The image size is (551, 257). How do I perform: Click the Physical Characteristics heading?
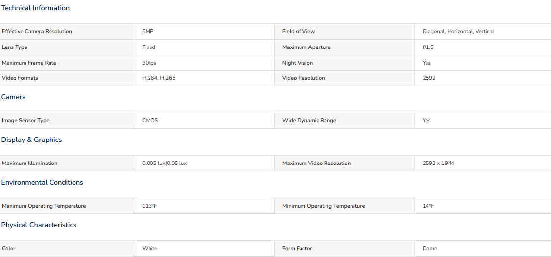(39, 225)
